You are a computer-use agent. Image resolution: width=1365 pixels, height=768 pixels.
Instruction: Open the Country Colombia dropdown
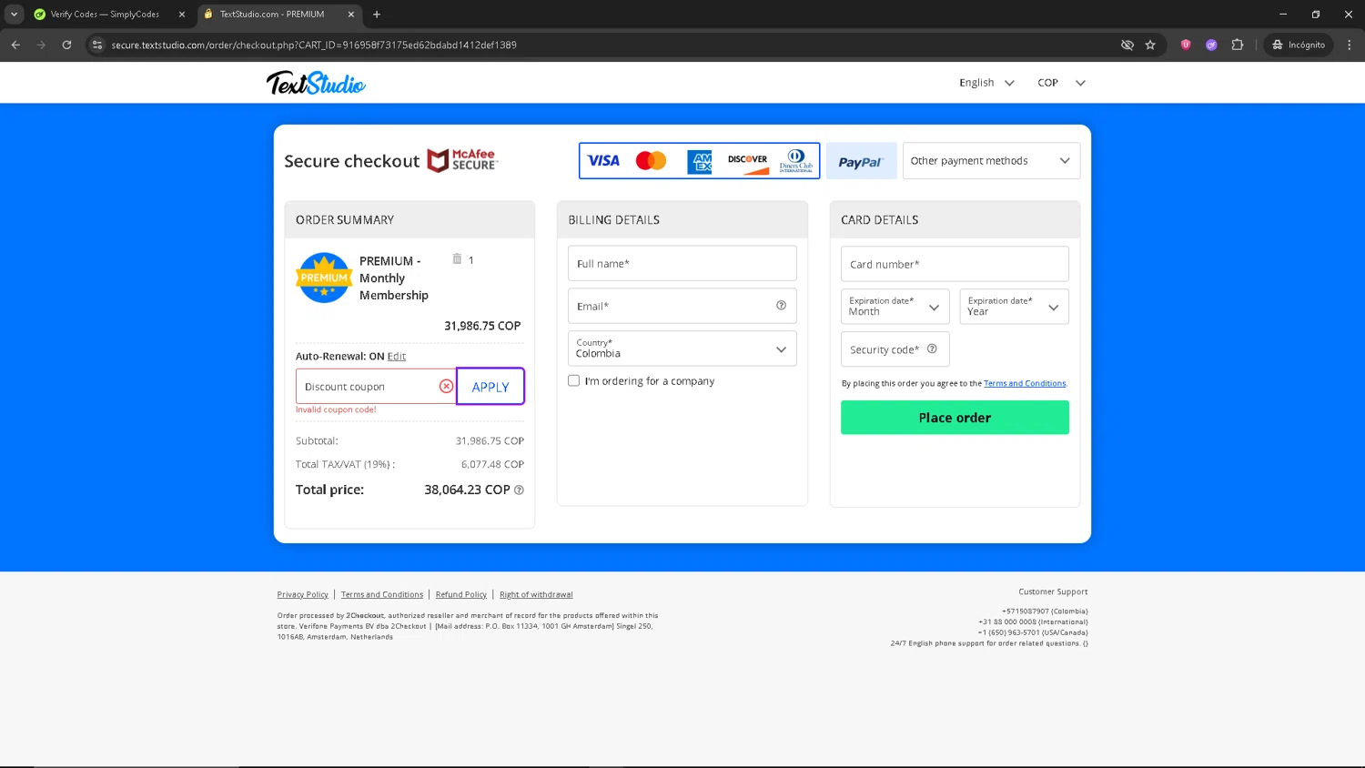(682, 349)
